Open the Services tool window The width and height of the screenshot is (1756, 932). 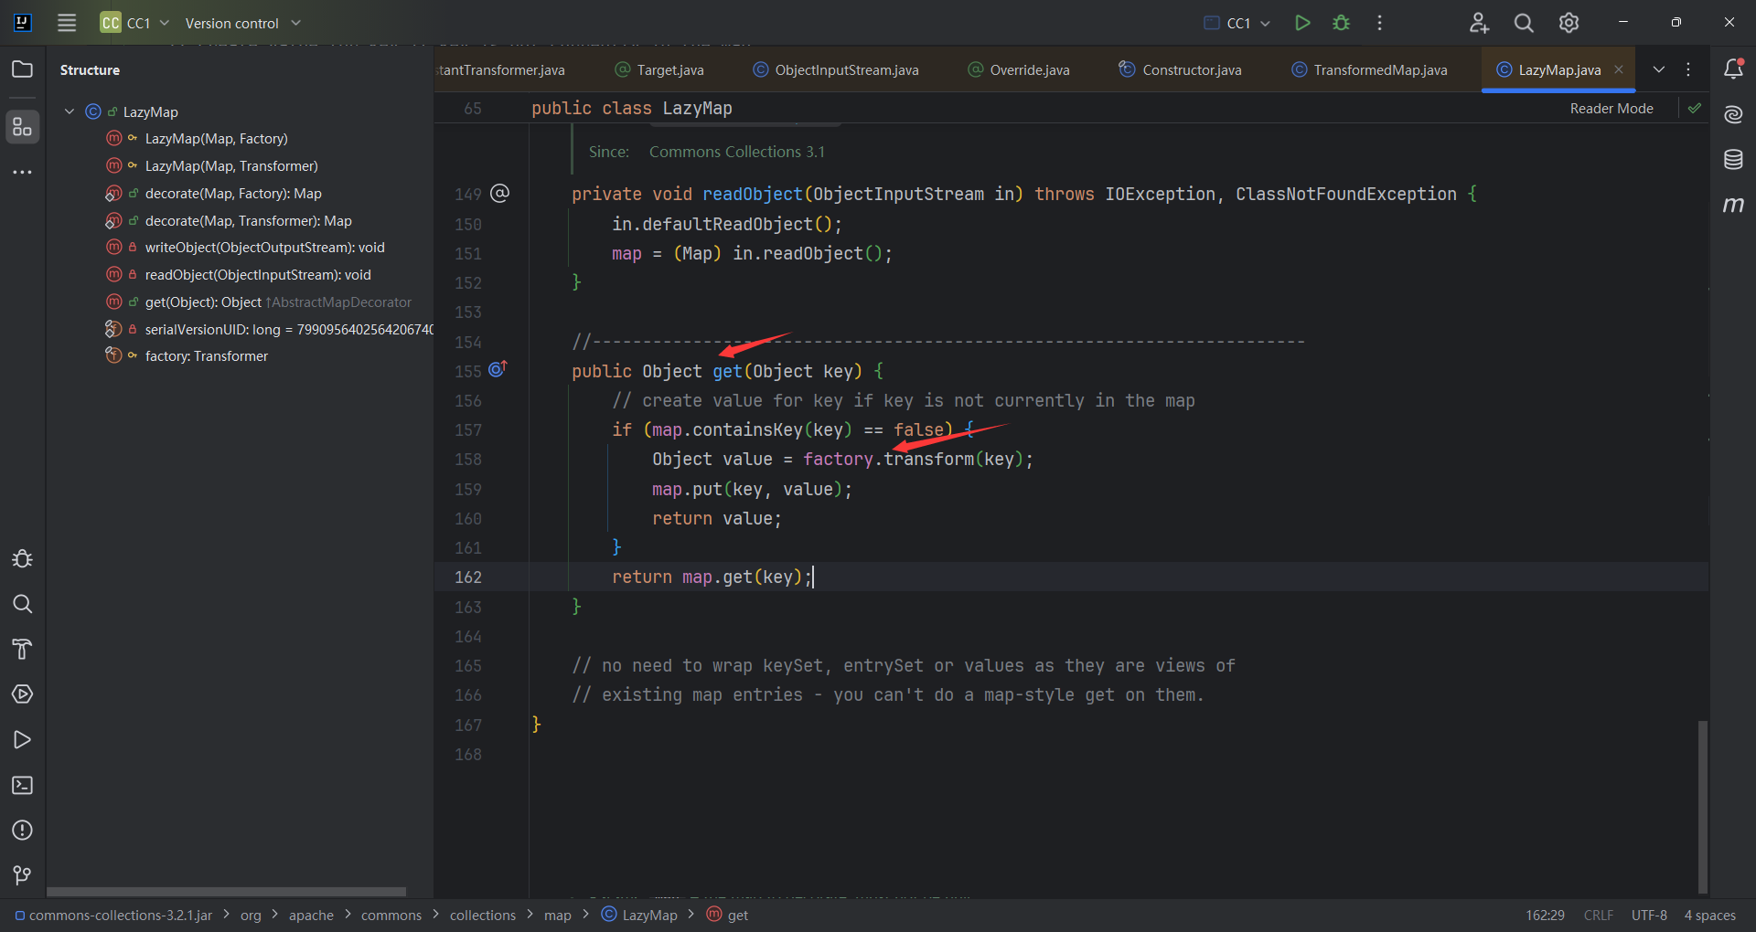pos(22,694)
